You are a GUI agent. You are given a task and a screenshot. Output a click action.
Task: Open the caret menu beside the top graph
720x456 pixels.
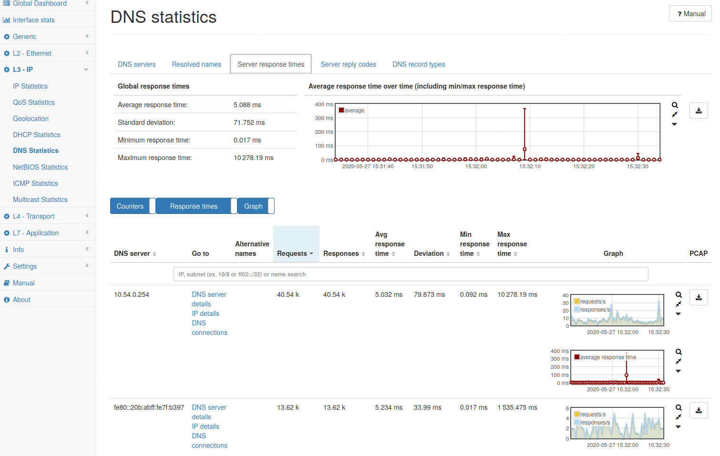[674, 124]
